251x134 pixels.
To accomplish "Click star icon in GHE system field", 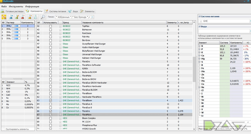I will click(201, 21).
